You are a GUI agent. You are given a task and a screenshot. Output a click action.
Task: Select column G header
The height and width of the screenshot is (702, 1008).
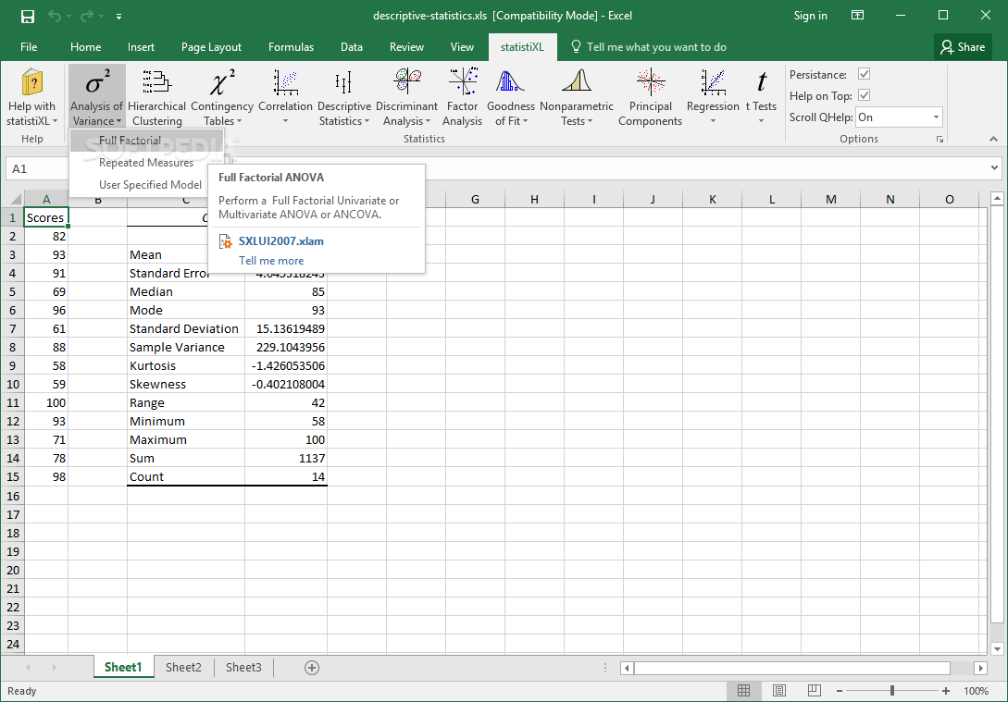(x=475, y=199)
